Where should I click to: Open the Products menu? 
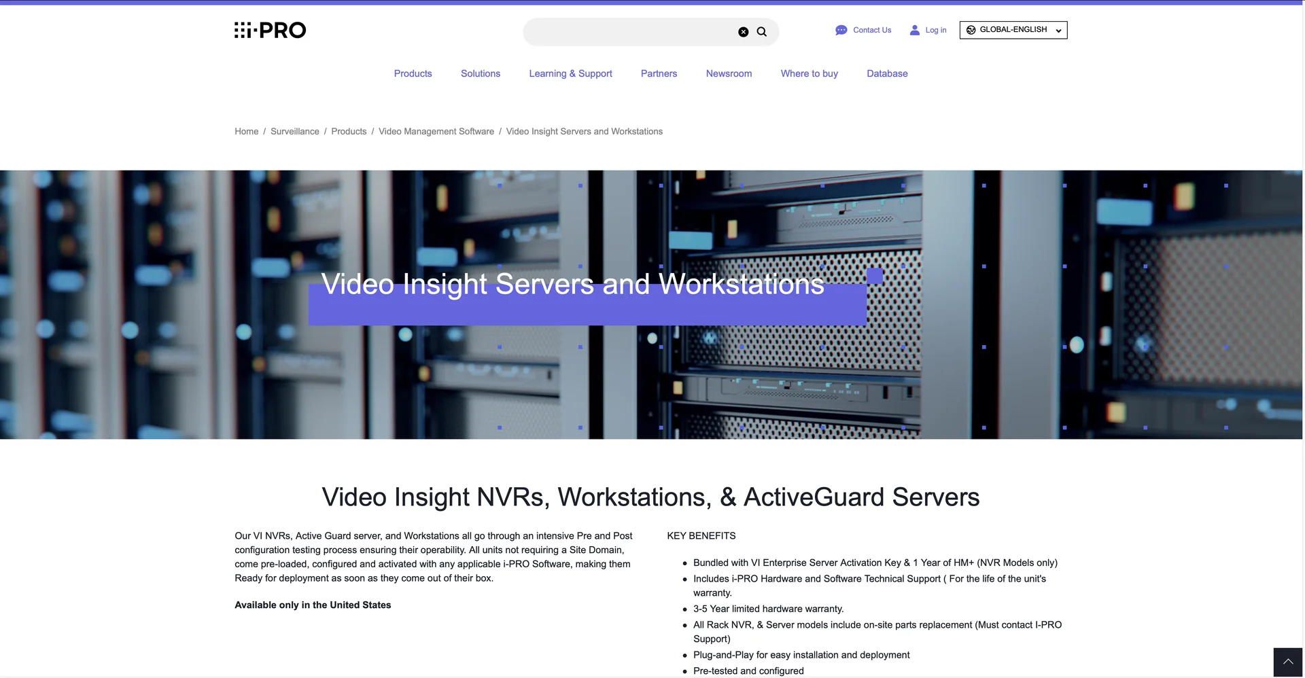coord(413,73)
